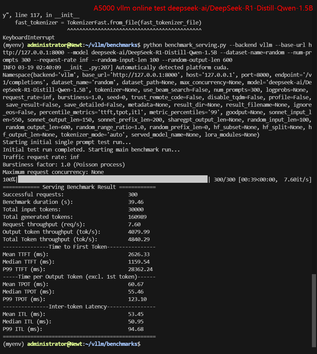
Task: Click the 'Benchmark duration (s):' label
Action: [38, 202]
